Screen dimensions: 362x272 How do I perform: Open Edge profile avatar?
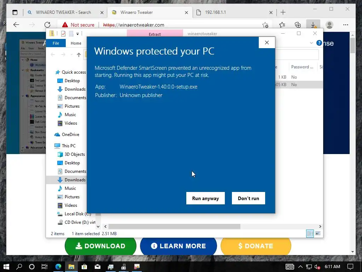coord(329,25)
